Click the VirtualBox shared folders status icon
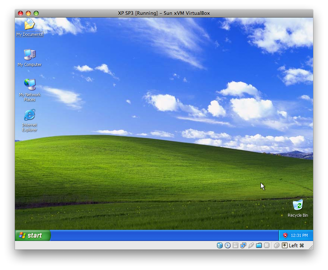The width and height of the screenshot is (328, 270). coord(259,245)
